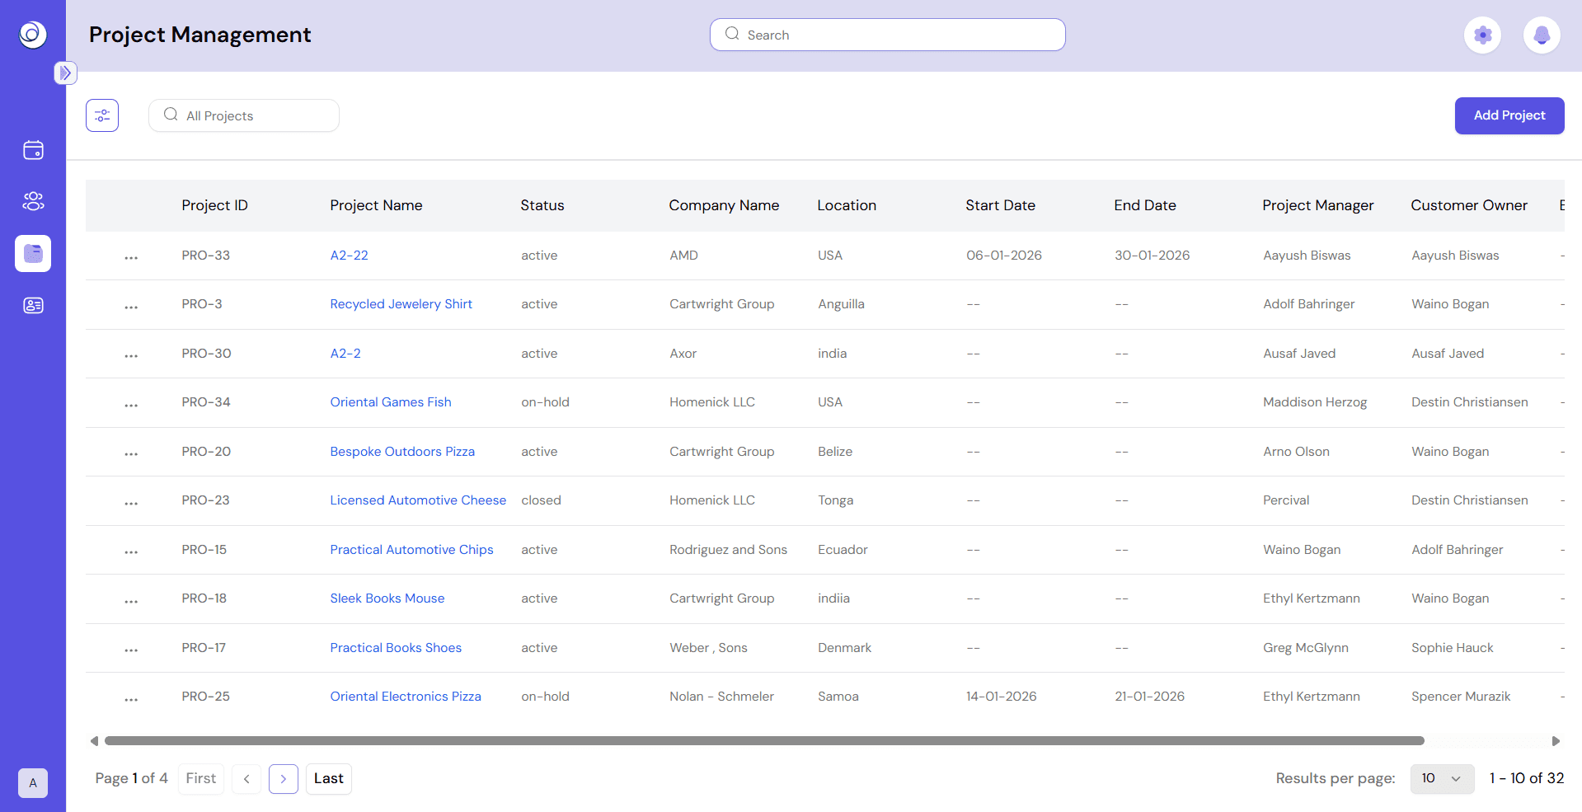Expand the sidebar with the arrow toggle

coord(66,73)
